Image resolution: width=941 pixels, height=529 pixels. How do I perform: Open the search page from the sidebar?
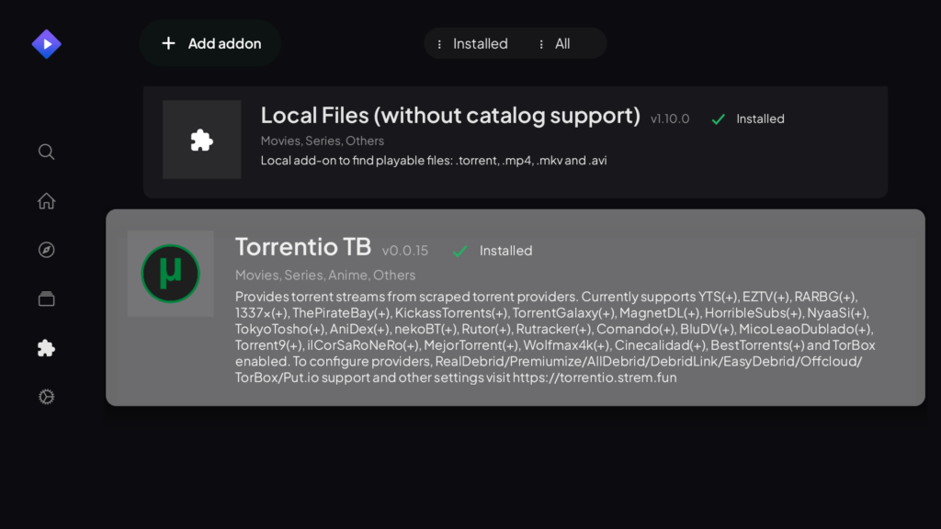46,152
